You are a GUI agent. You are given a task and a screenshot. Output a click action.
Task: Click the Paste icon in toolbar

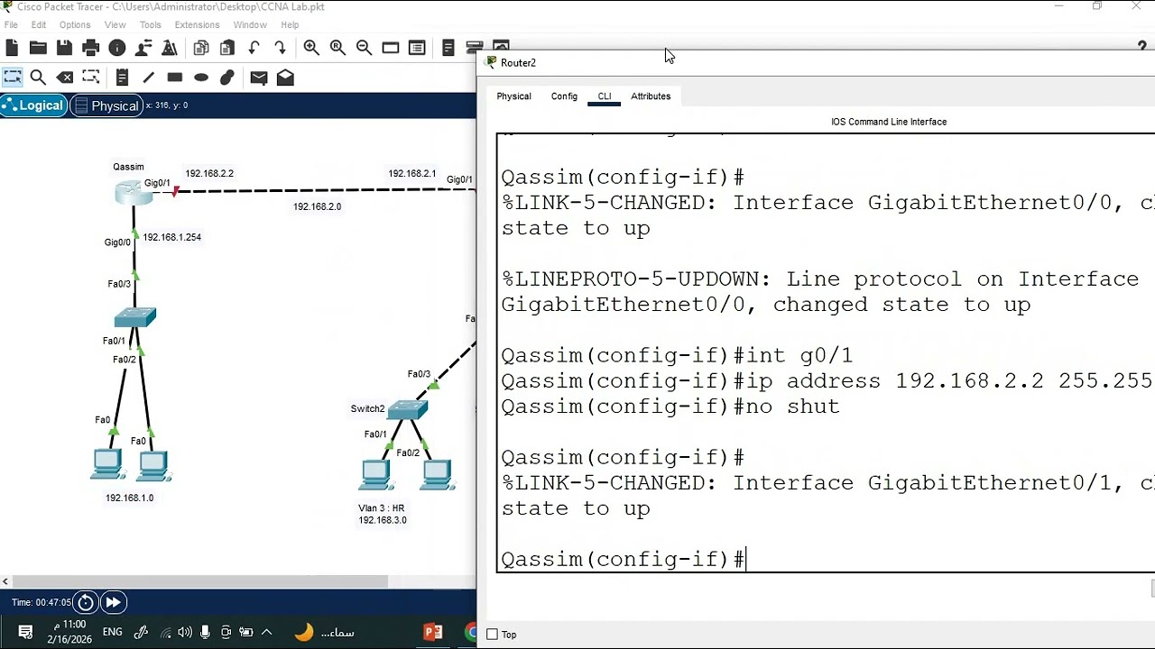pos(227,48)
